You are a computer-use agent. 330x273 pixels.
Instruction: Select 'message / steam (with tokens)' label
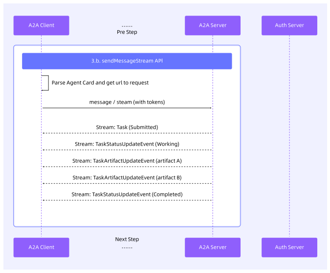[127, 102]
